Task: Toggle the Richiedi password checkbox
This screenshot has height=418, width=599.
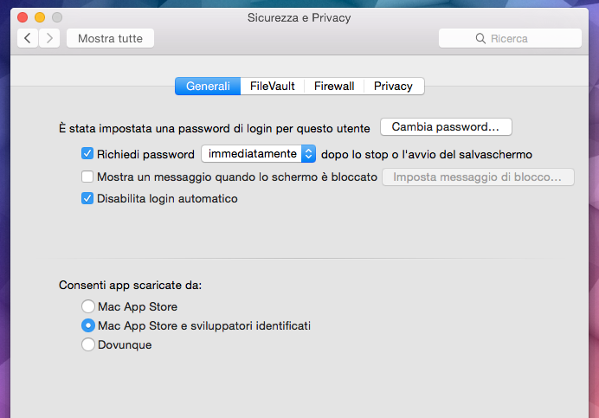Action: pyautogui.click(x=87, y=154)
